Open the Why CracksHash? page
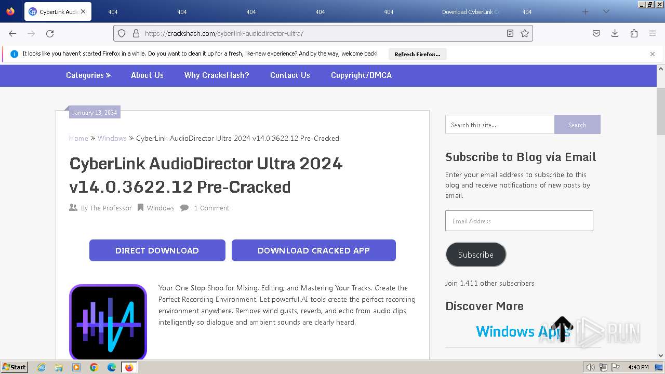Image resolution: width=665 pixels, height=374 pixels. point(217,75)
